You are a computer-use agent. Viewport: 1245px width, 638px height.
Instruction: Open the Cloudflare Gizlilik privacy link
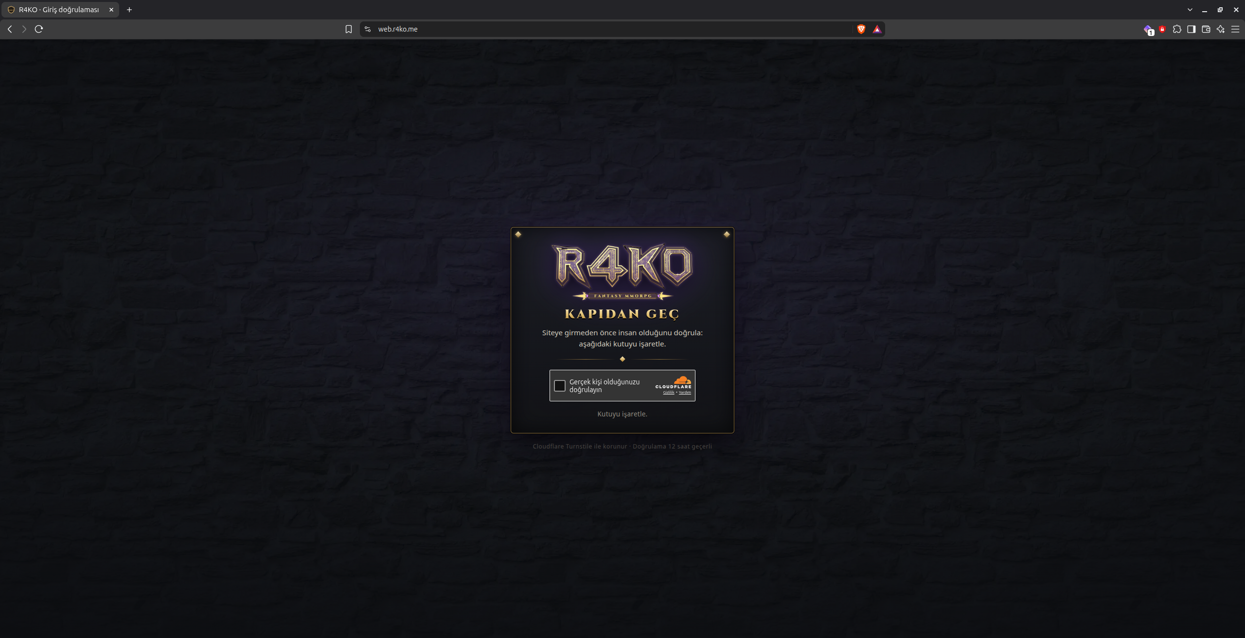coord(669,393)
